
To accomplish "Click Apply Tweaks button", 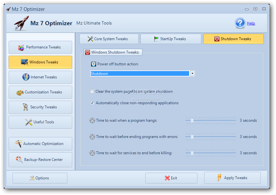I will 232,177.
